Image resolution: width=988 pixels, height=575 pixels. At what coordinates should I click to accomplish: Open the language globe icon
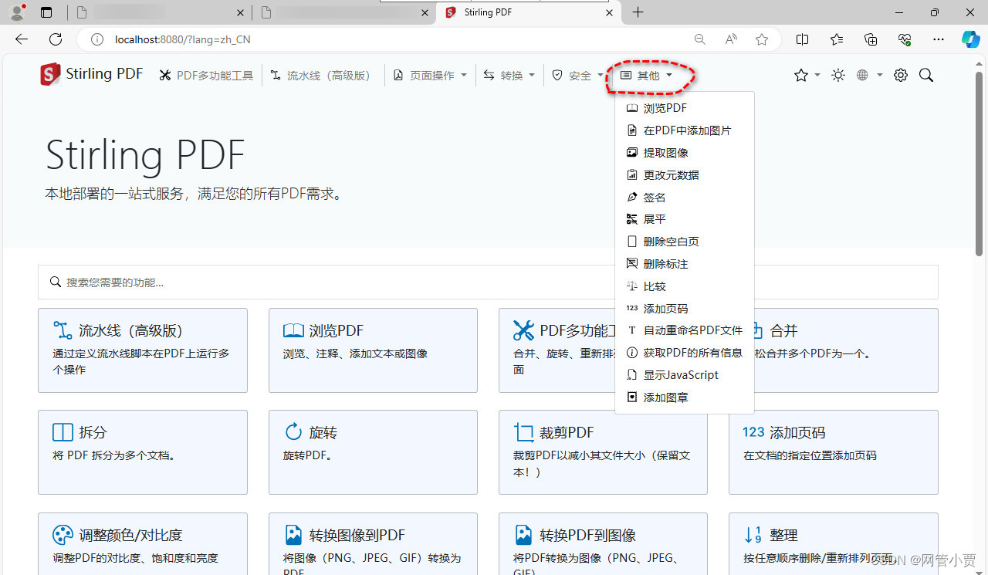(862, 75)
